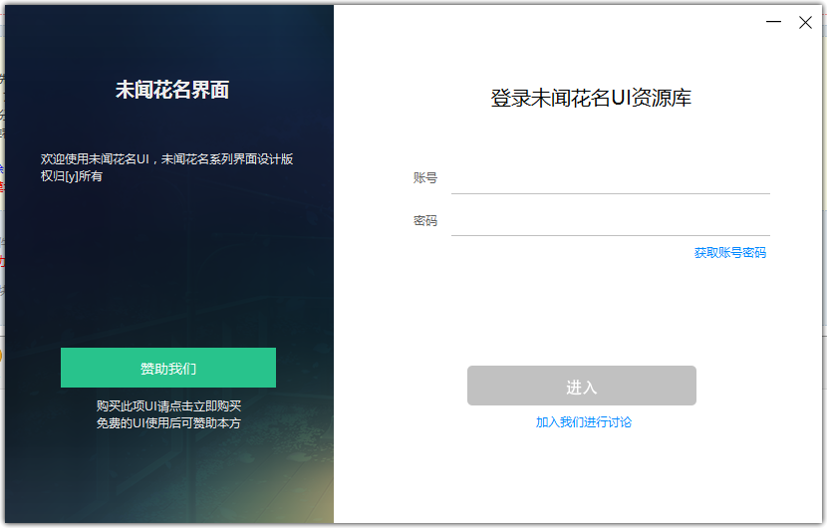This screenshot has width=827, height=528.
Task: Click the underline beneath the 账号 field
Action: (x=610, y=193)
